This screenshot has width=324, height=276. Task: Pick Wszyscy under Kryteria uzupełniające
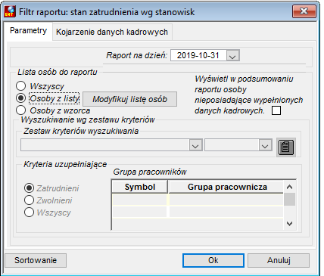coord(29,212)
